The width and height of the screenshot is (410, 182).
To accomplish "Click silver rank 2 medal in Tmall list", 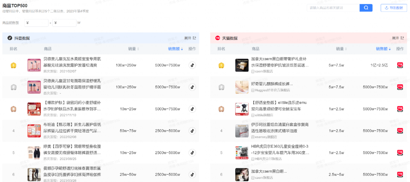I will 221,88.
